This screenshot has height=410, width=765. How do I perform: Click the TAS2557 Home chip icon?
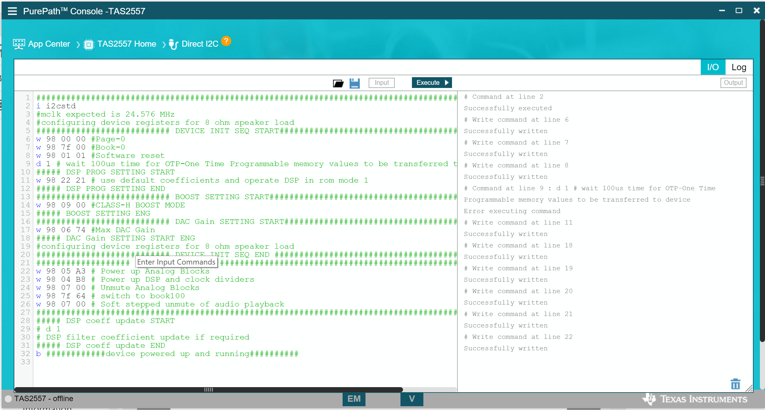click(x=89, y=44)
